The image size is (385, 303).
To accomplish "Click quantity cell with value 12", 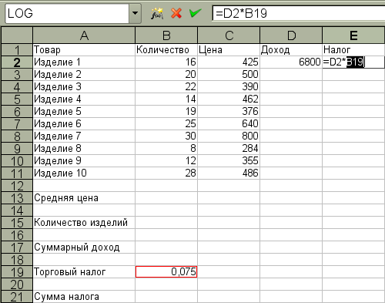I will 166,161.
